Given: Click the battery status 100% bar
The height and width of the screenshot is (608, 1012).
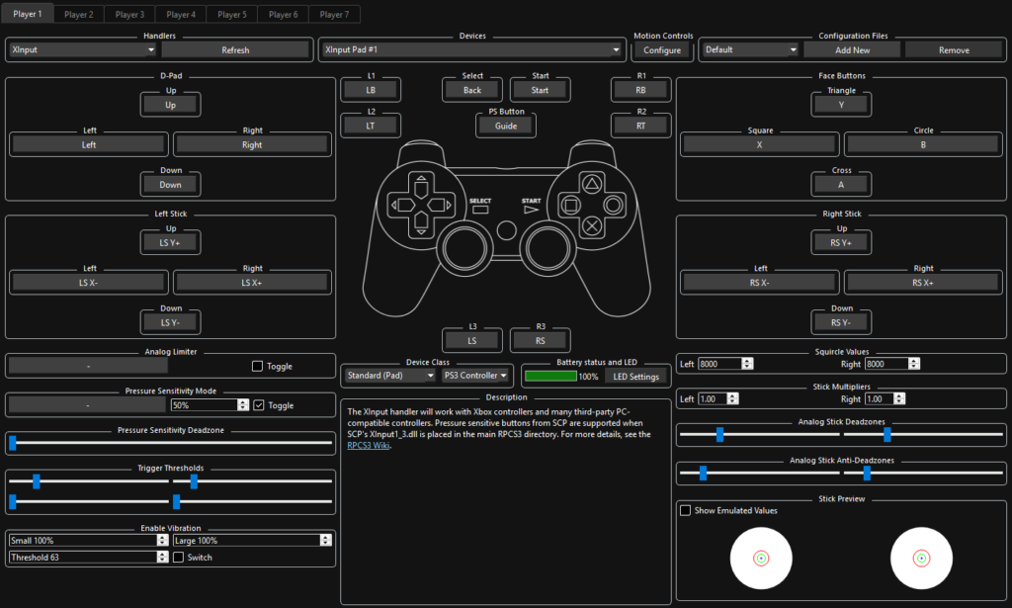Looking at the screenshot, I should point(550,377).
